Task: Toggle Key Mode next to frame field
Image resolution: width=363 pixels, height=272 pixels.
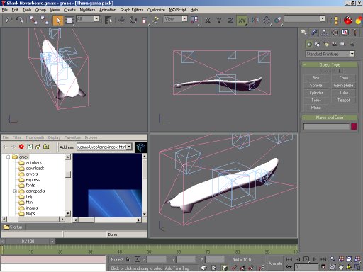Action: [x=289, y=267]
